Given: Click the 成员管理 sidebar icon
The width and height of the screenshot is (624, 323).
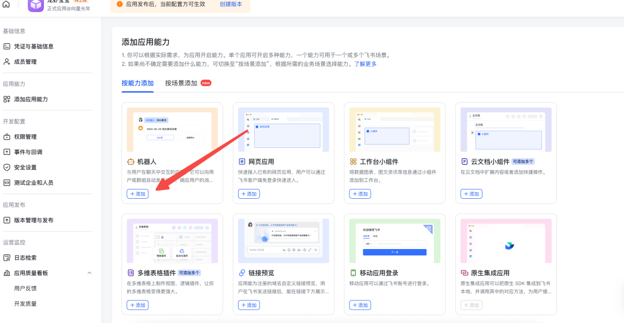Looking at the screenshot, I should click(x=7, y=62).
